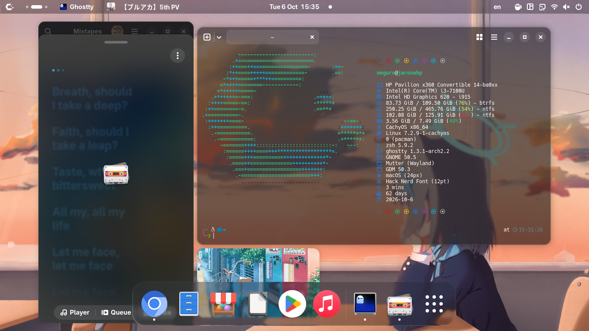Open the Wi-Fi status indicator
This screenshot has height=331, width=589.
pos(555,7)
